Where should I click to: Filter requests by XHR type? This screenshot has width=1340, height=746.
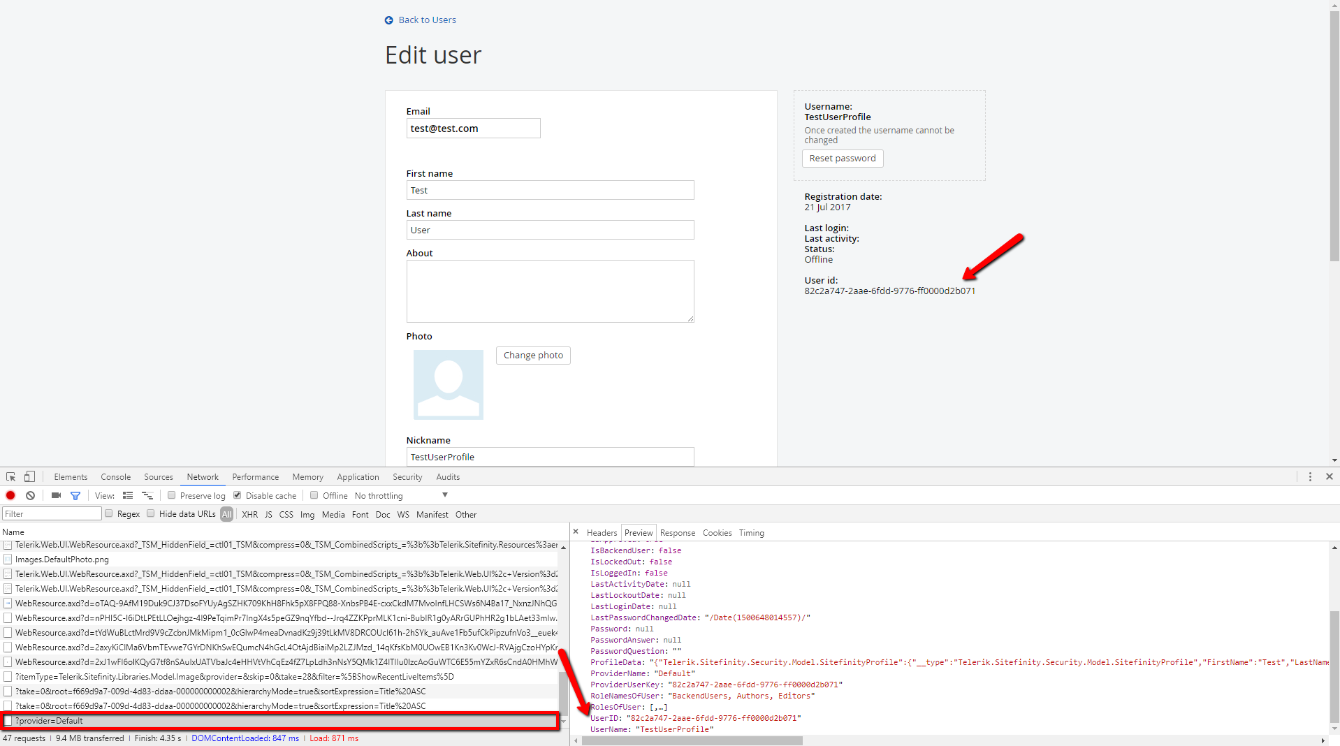click(x=250, y=514)
